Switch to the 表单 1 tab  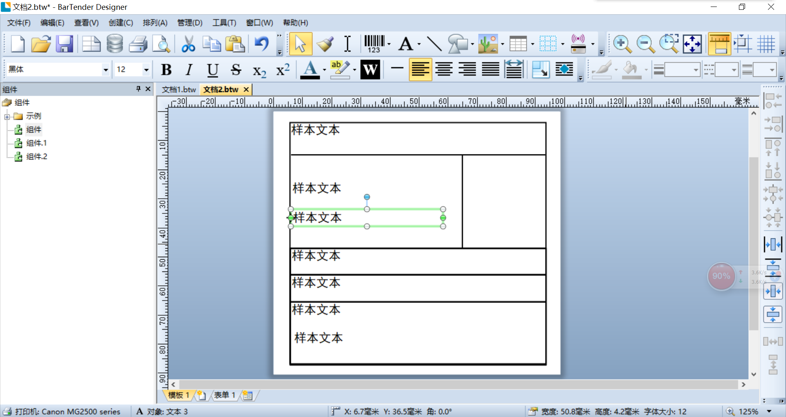[224, 395]
